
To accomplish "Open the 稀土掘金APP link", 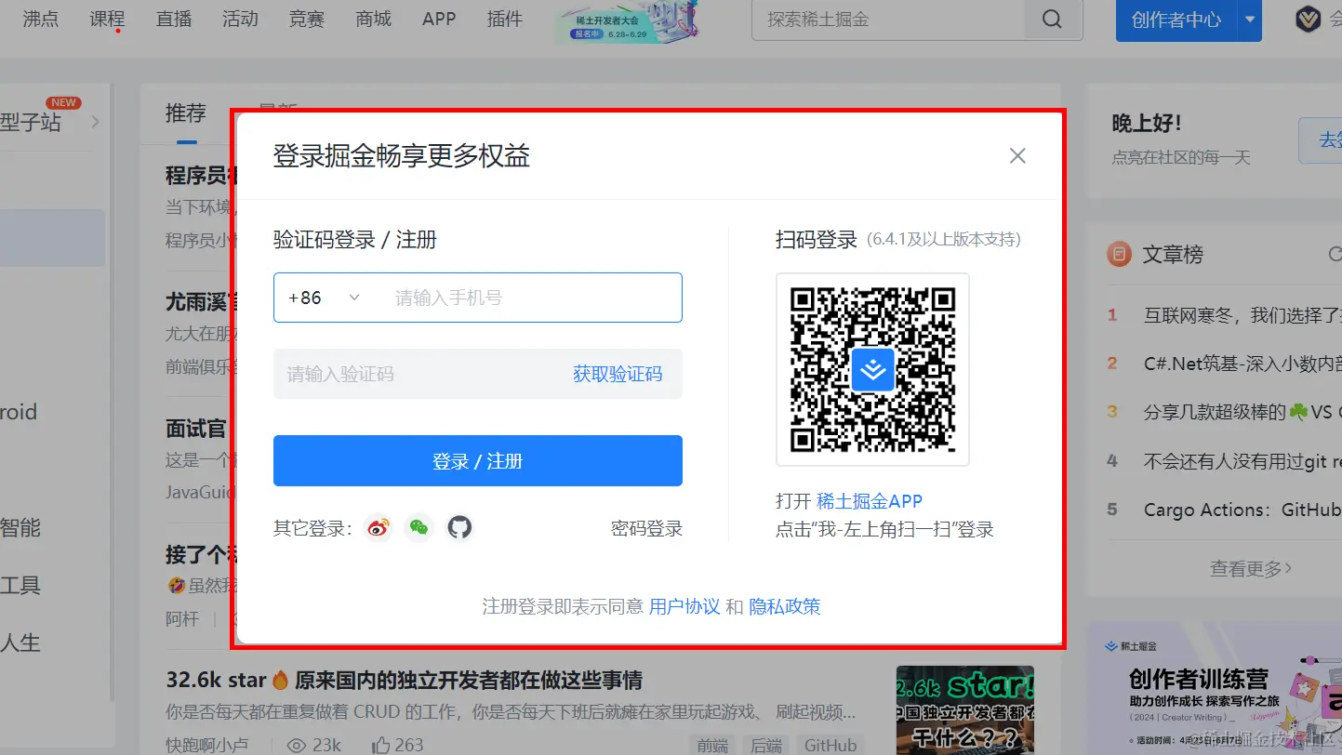I will click(x=870, y=501).
